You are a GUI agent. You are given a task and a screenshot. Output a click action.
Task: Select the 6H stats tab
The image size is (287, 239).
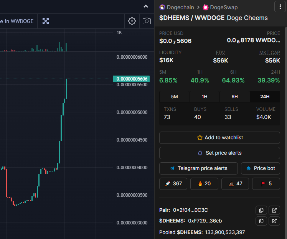click(235, 97)
